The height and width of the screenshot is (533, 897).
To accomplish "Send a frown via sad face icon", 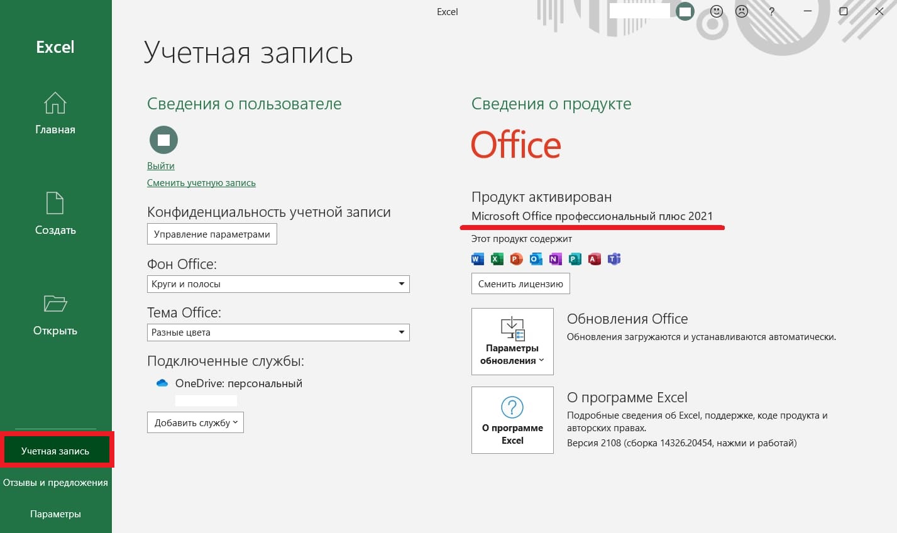I will 742,11.
